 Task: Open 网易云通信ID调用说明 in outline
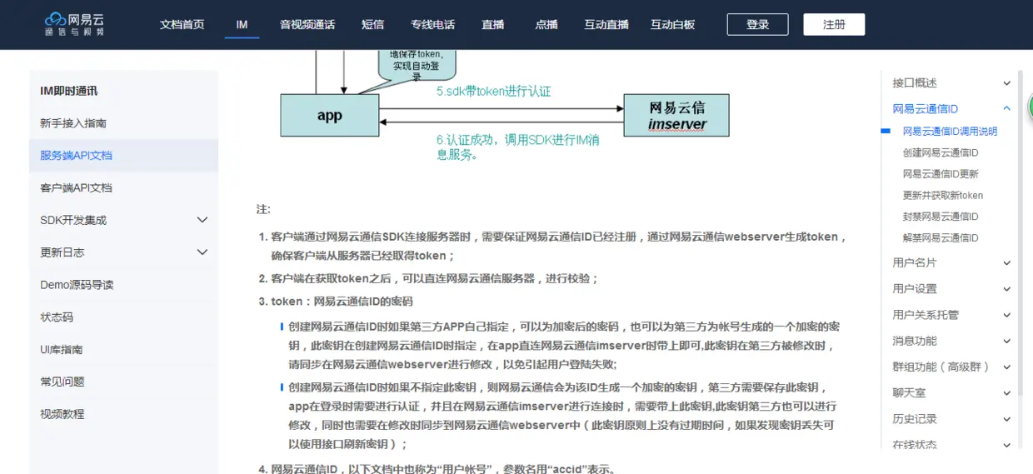coord(950,132)
